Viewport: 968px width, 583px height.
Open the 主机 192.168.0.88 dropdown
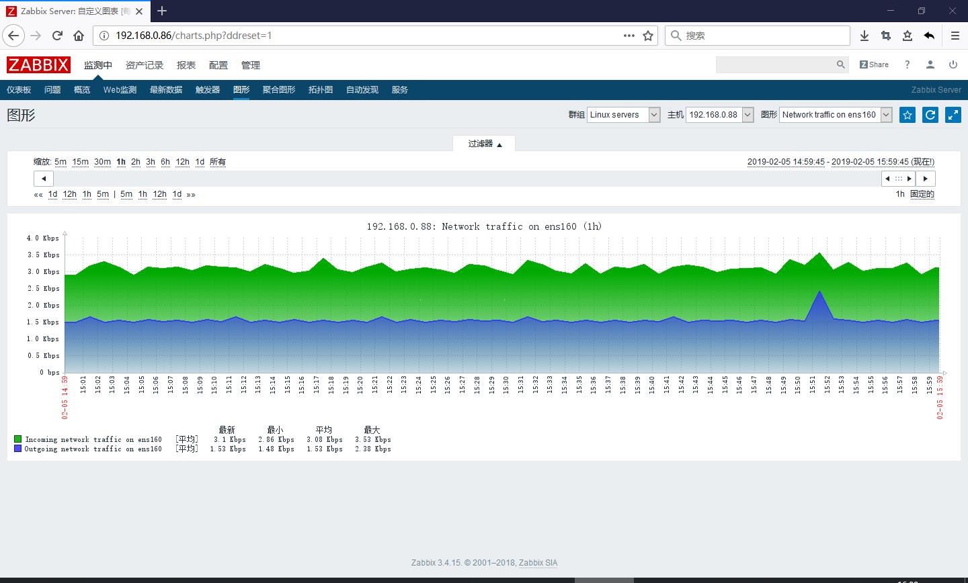[720, 115]
